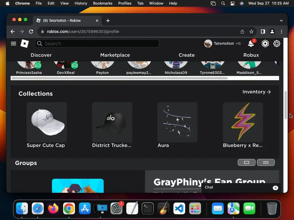The width and height of the screenshot is (294, 220).
Task: Close the Tatortottot - Roblox tab
Action: click(x=97, y=21)
